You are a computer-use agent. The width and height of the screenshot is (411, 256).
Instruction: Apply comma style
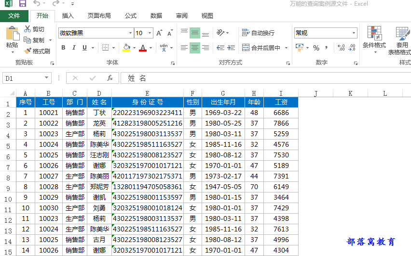[x=326, y=48]
